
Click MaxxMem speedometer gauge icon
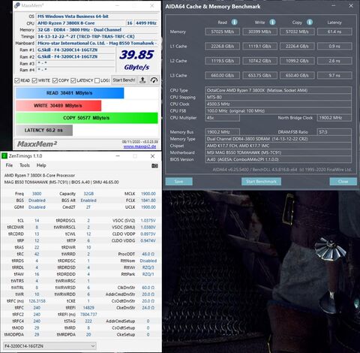(154, 80)
